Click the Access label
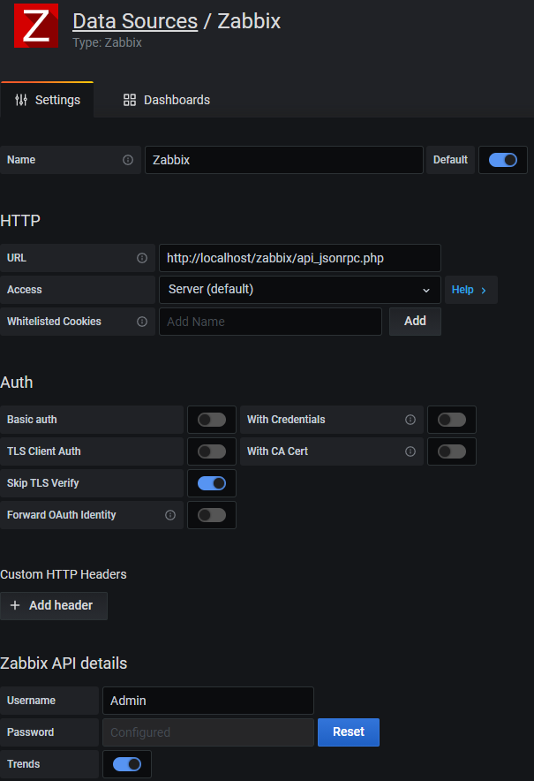This screenshot has width=534, height=781. (25, 290)
